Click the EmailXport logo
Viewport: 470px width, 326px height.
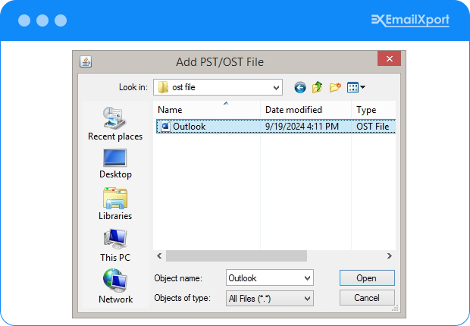coord(410,20)
